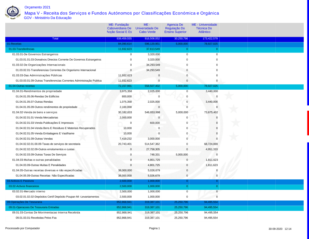
Task: Click the '03-Activos E Passivos' section row
Action: [20, 181]
